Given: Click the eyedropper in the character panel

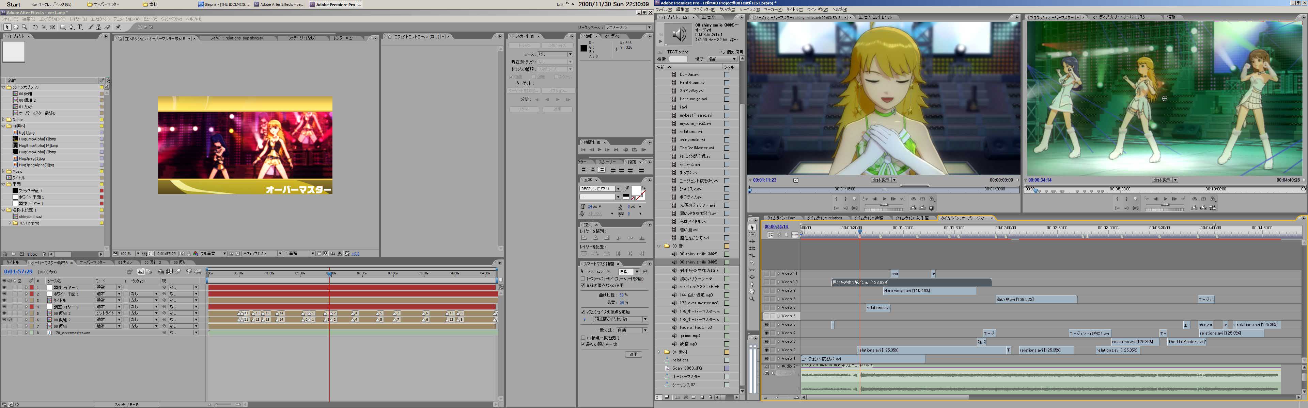Looking at the screenshot, I should [x=627, y=189].
